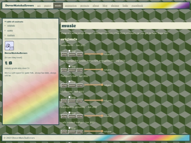Open the projects page

85,6
